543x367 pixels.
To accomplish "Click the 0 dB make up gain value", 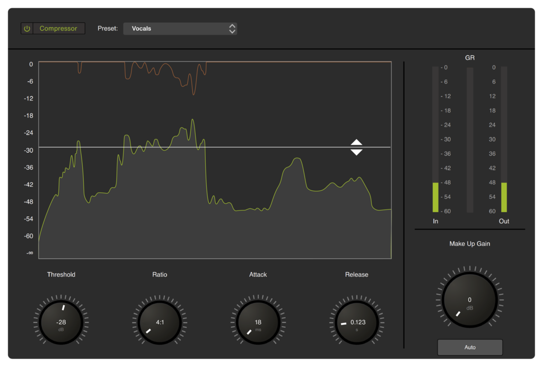I will pos(470,300).
